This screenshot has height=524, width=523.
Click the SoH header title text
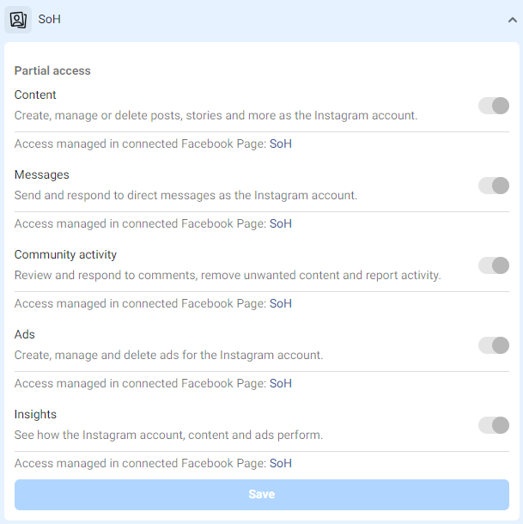(x=49, y=19)
